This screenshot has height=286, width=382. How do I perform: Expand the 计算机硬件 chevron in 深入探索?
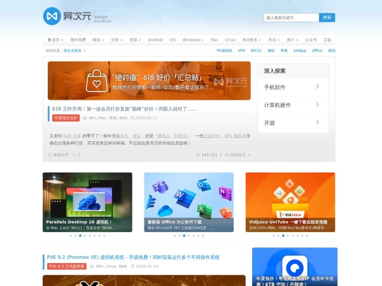pos(318,105)
